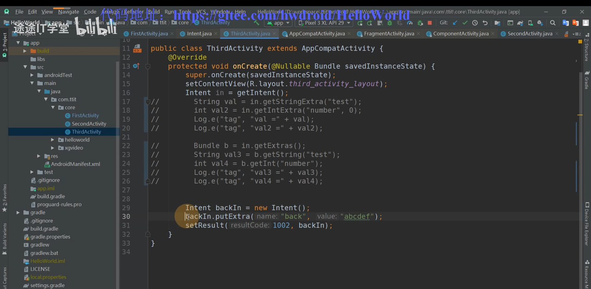
Task: Collapse the src folder arrow
Action: (x=25, y=67)
